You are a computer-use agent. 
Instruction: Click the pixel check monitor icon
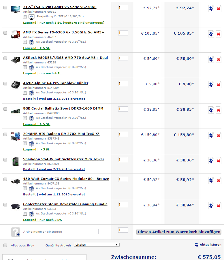click(31, 17)
